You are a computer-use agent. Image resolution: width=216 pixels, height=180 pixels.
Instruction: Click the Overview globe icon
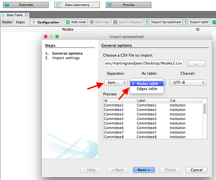coord(7,5)
